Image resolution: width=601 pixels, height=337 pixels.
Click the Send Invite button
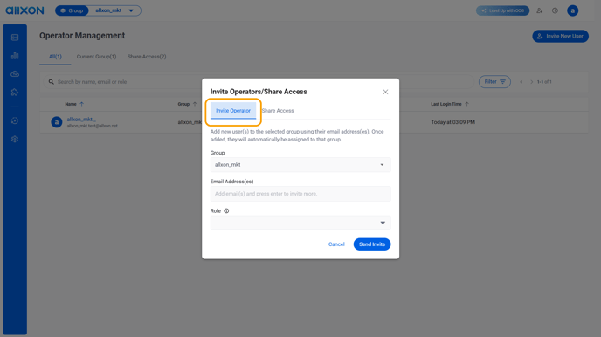tap(372, 244)
